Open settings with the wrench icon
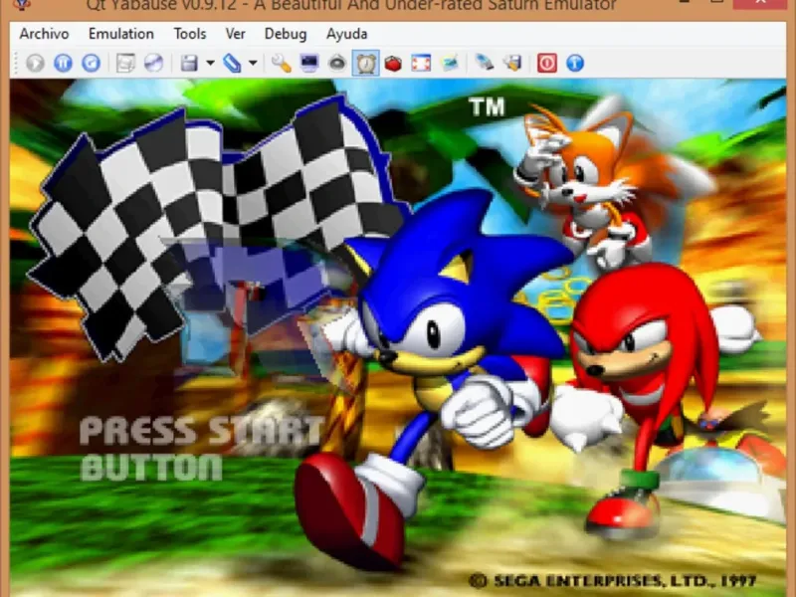The image size is (796, 597). coord(281,63)
